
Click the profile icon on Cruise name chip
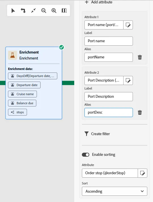pos(12,94)
